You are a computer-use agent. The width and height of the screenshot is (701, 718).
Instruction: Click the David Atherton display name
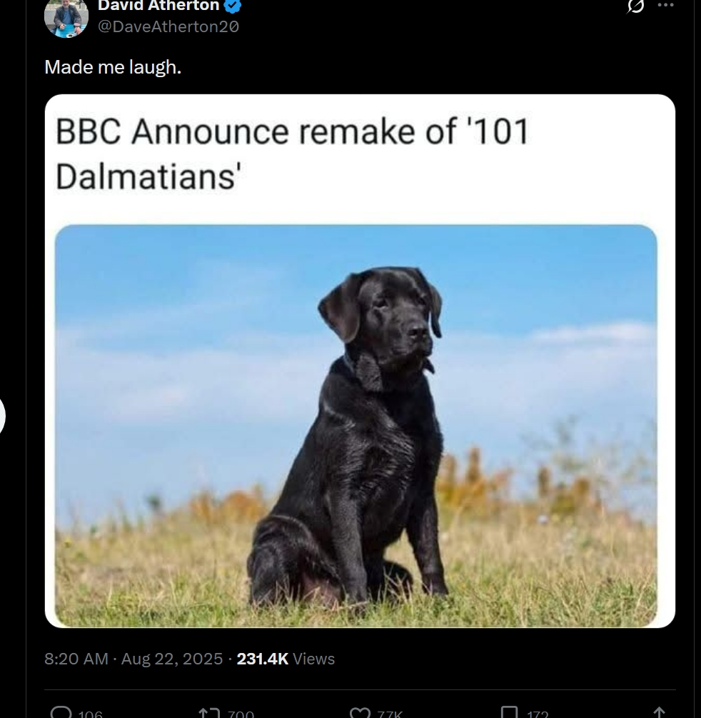tap(158, 6)
